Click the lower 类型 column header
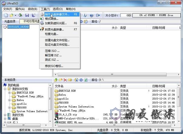The image size is (183, 134). tap(123, 86)
